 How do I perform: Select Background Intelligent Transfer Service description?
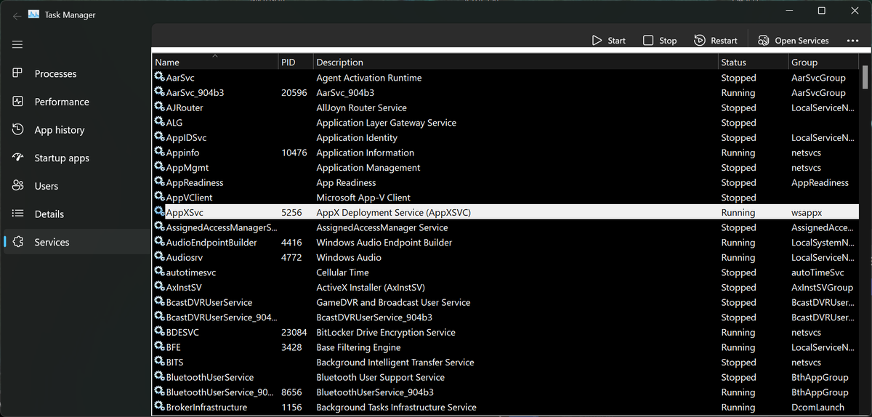tap(395, 363)
